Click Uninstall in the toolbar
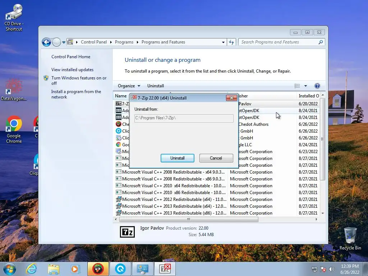Screen dimensions: 368x276 (156, 86)
